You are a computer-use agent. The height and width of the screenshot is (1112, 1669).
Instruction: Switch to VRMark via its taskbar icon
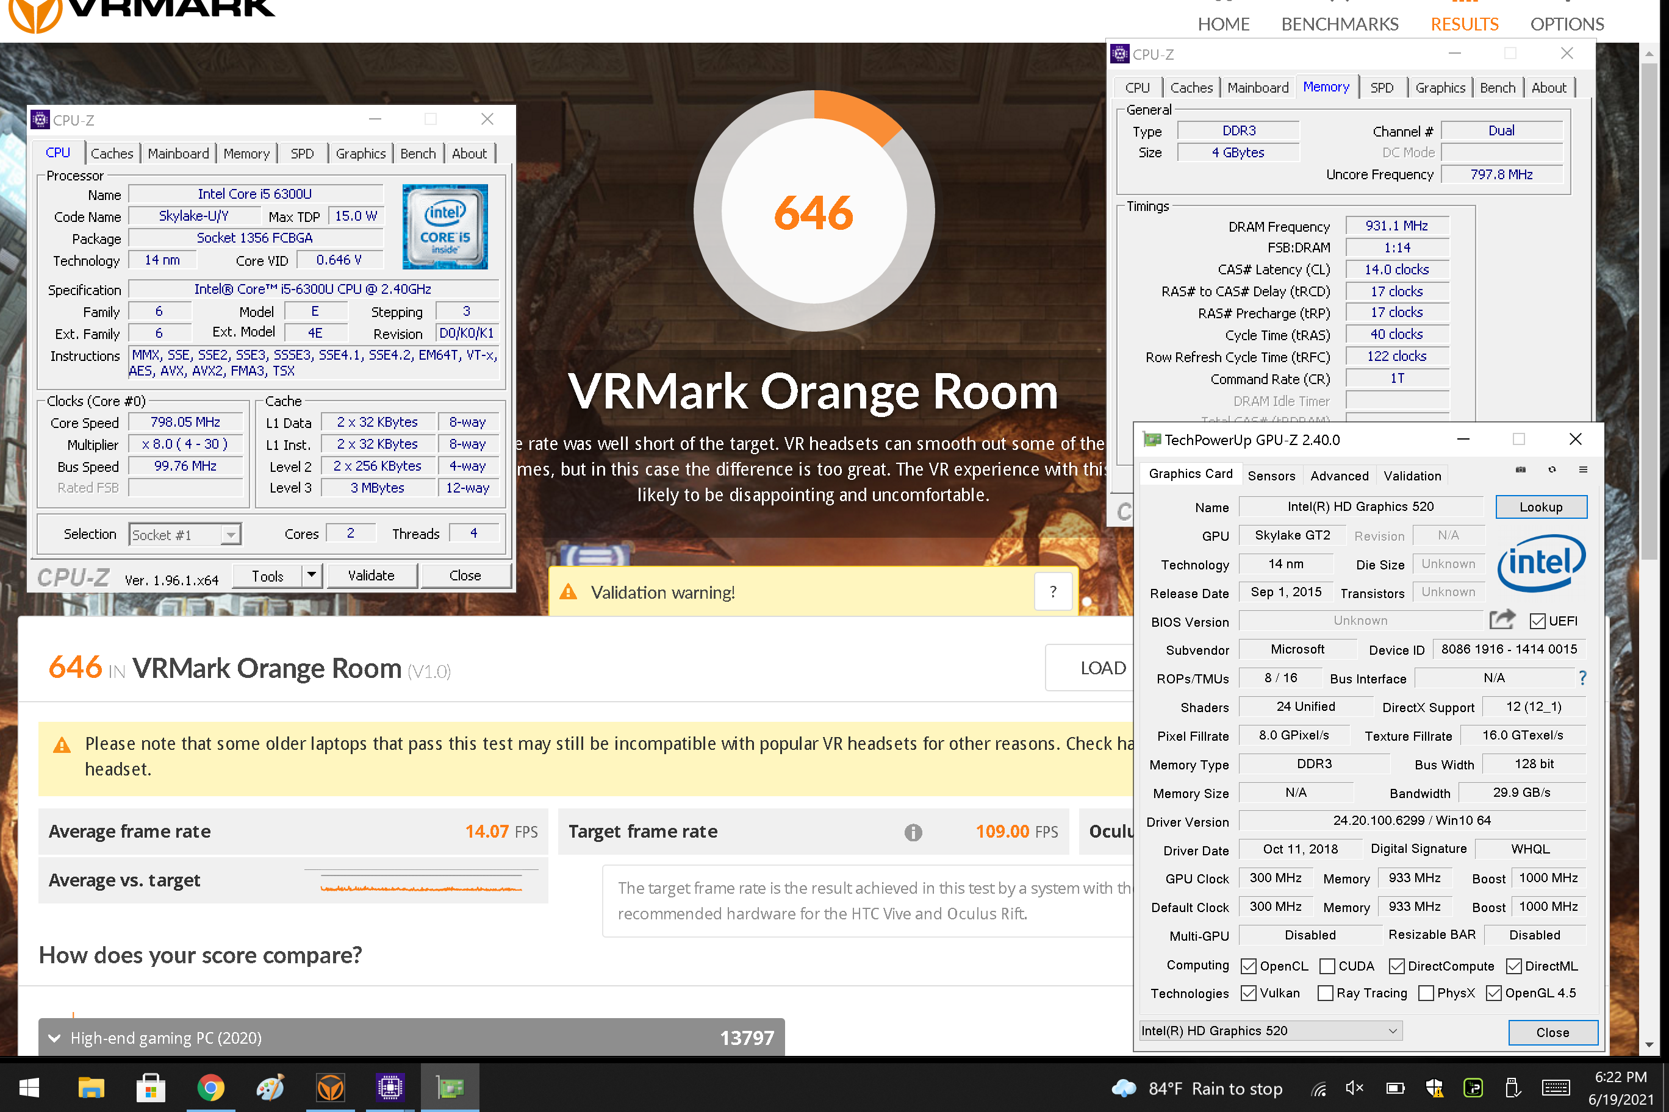[330, 1088]
